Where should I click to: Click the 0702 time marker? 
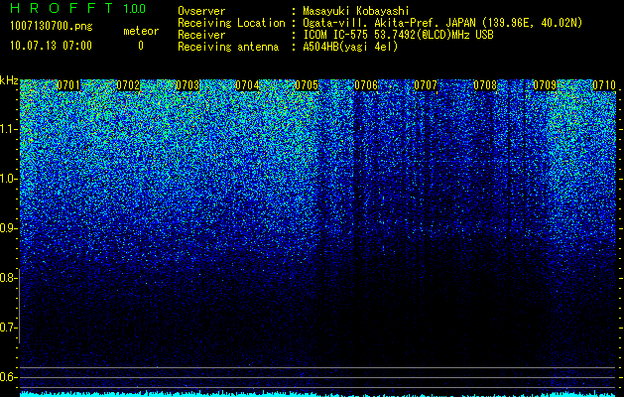pyautogui.click(x=128, y=85)
